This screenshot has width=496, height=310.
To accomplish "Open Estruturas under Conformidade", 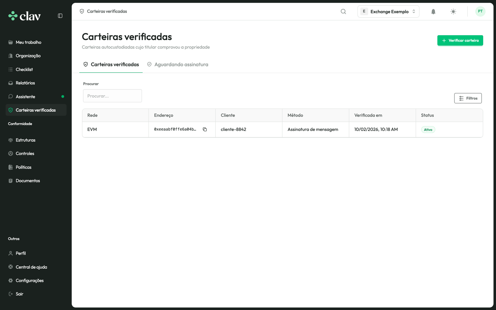I will [x=36, y=140].
